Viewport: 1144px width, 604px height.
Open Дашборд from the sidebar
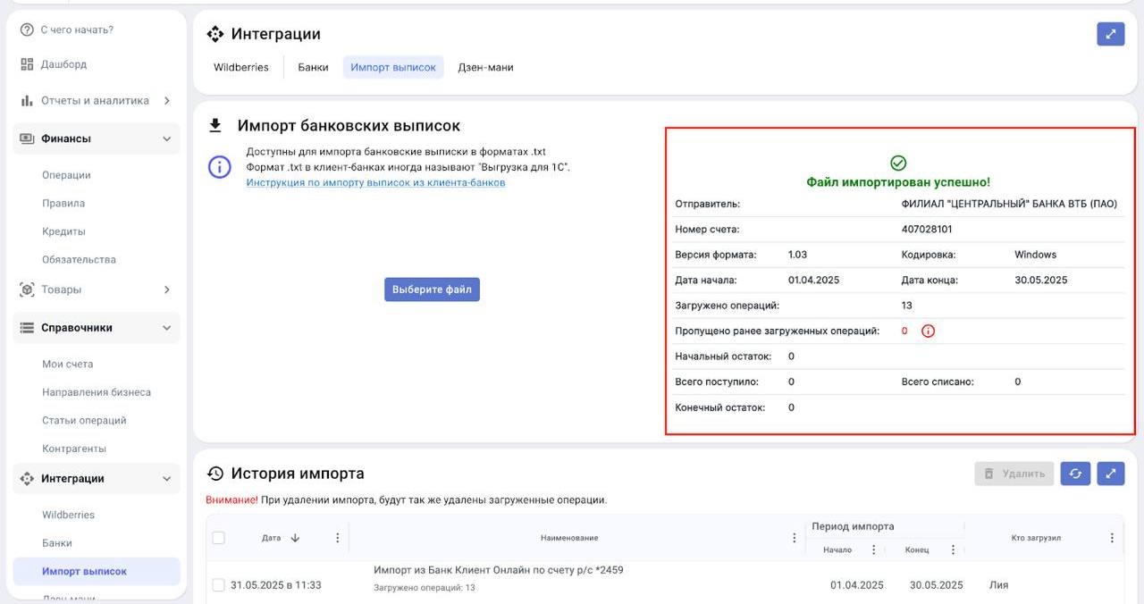pos(63,64)
